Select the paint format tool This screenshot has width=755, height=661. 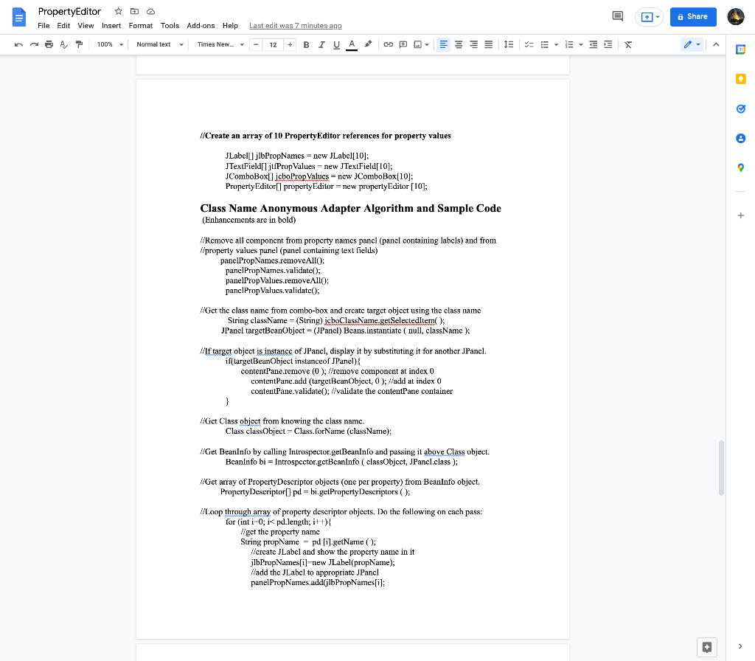tap(80, 44)
